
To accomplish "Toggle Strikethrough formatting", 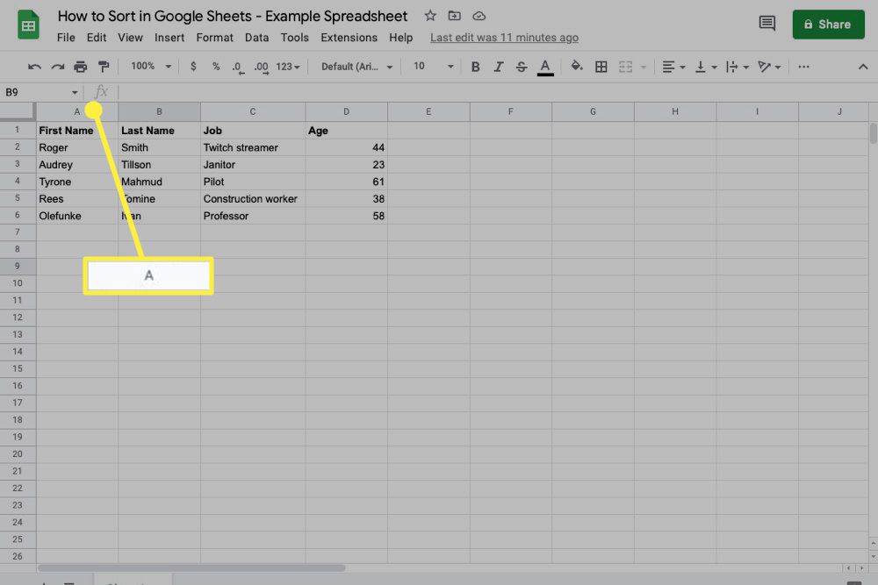I will (522, 67).
